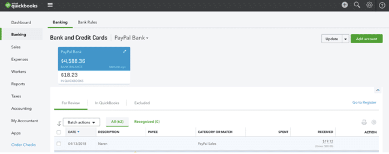
Task: Open the Create plus icon
Action: 345,5
